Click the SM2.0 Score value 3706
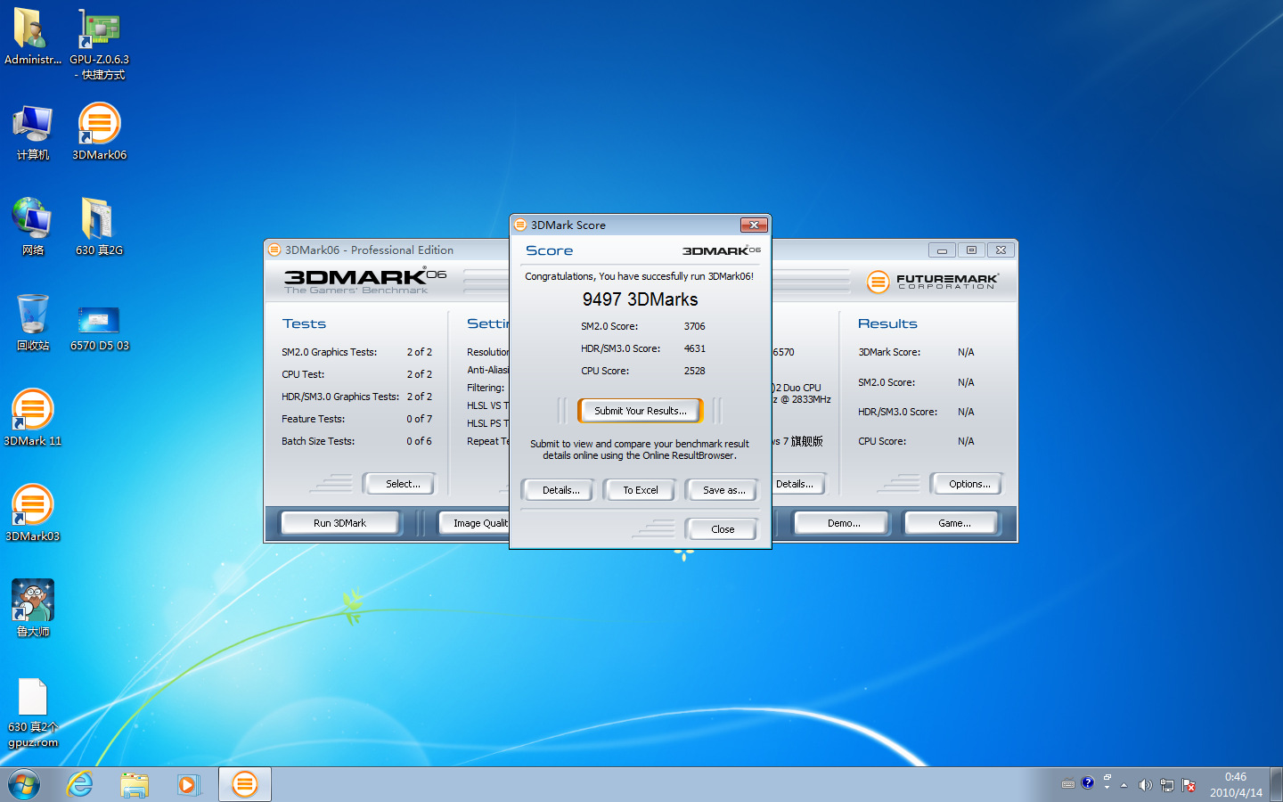Viewport: 1283px width, 802px height. [x=694, y=326]
